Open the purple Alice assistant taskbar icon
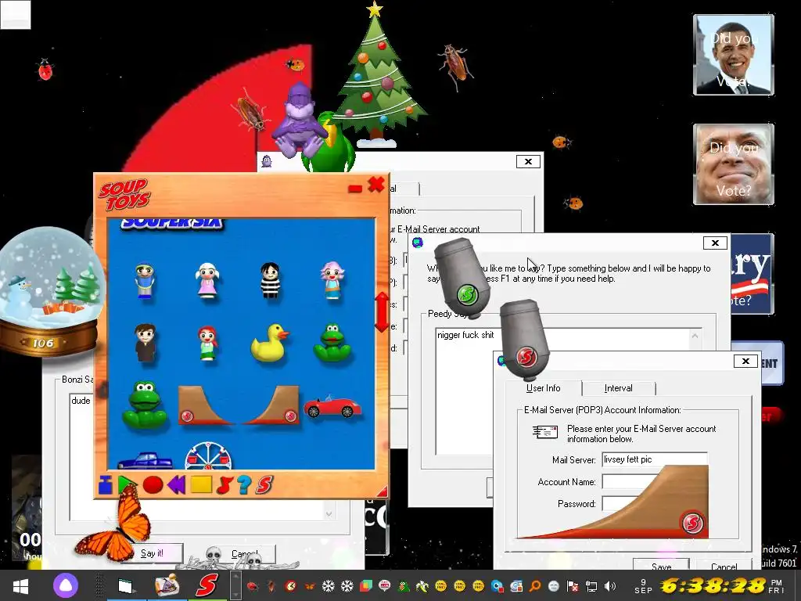Viewport: 801px width, 601px height. tap(66, 585)
